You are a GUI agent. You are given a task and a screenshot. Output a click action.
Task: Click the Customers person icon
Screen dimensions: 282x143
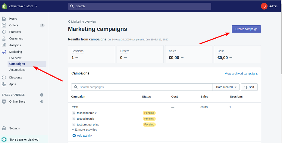[x=4, y=39]
